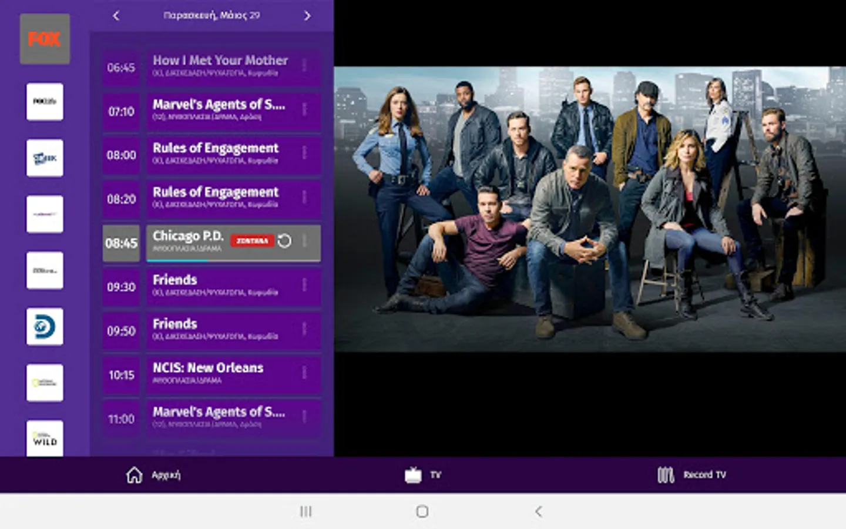846x529 pixels.
Task: Click the 10:15 time cell
Action: [x=121, y=374]
